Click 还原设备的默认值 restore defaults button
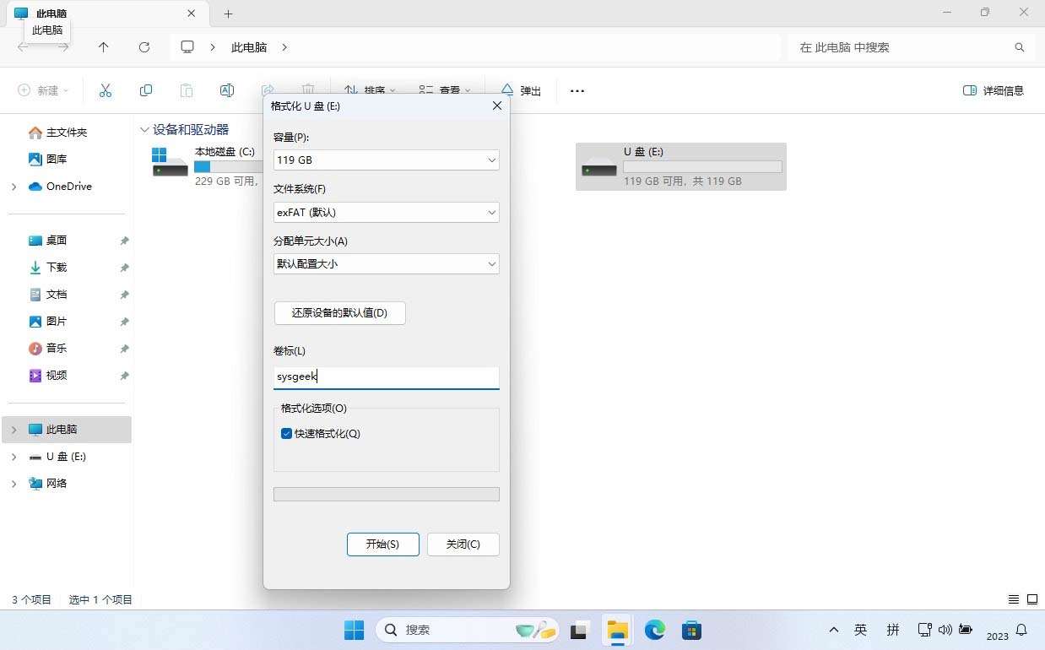 [339, 312]
